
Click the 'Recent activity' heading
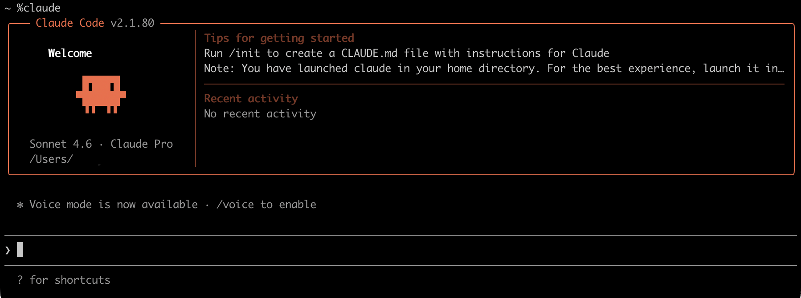[251, 99]
